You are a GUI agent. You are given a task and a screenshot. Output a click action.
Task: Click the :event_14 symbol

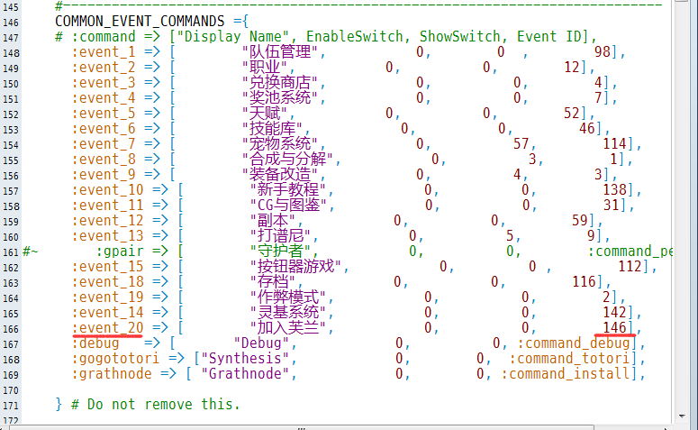[x=107, y=313]
